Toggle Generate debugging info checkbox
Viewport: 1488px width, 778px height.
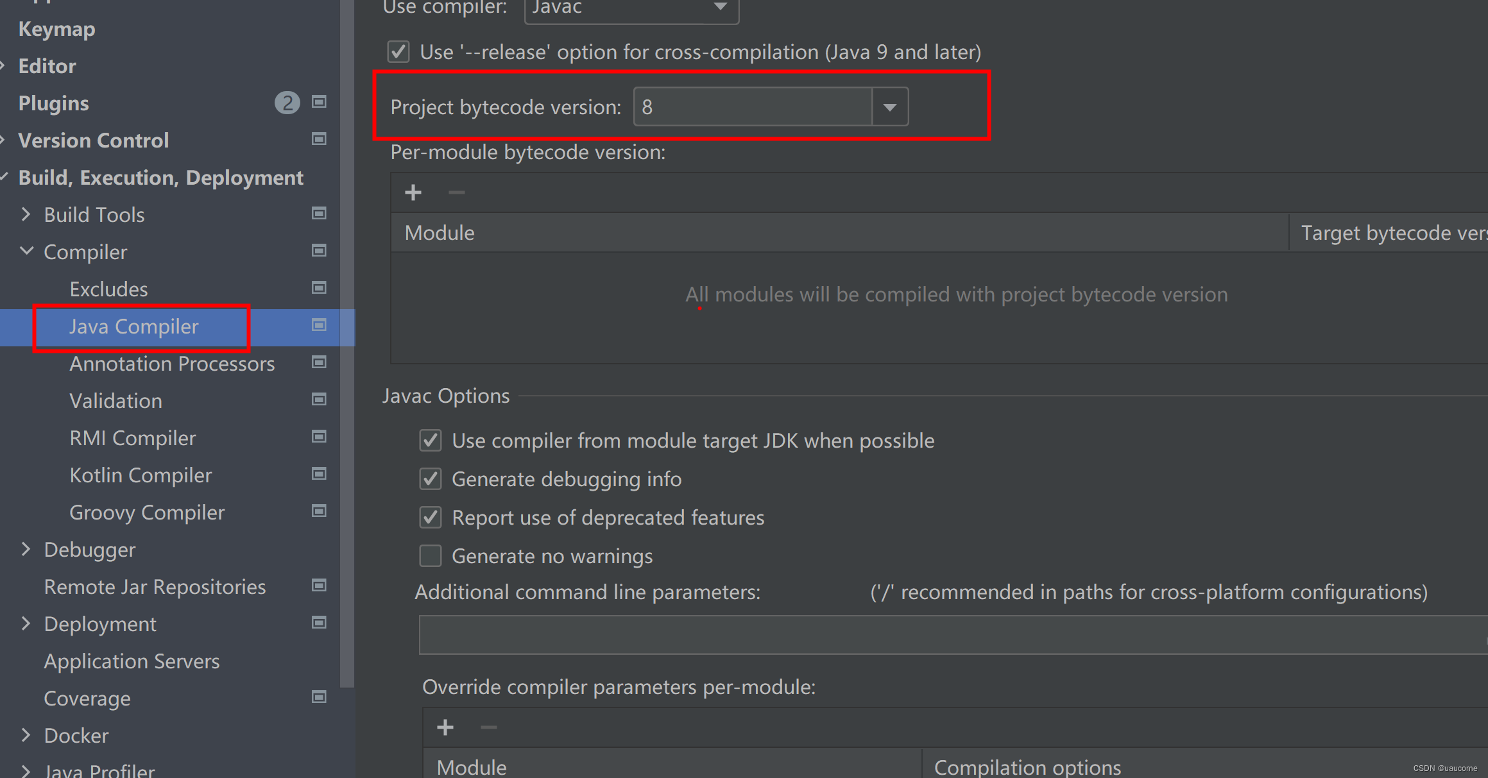click(x=431, y=479)
